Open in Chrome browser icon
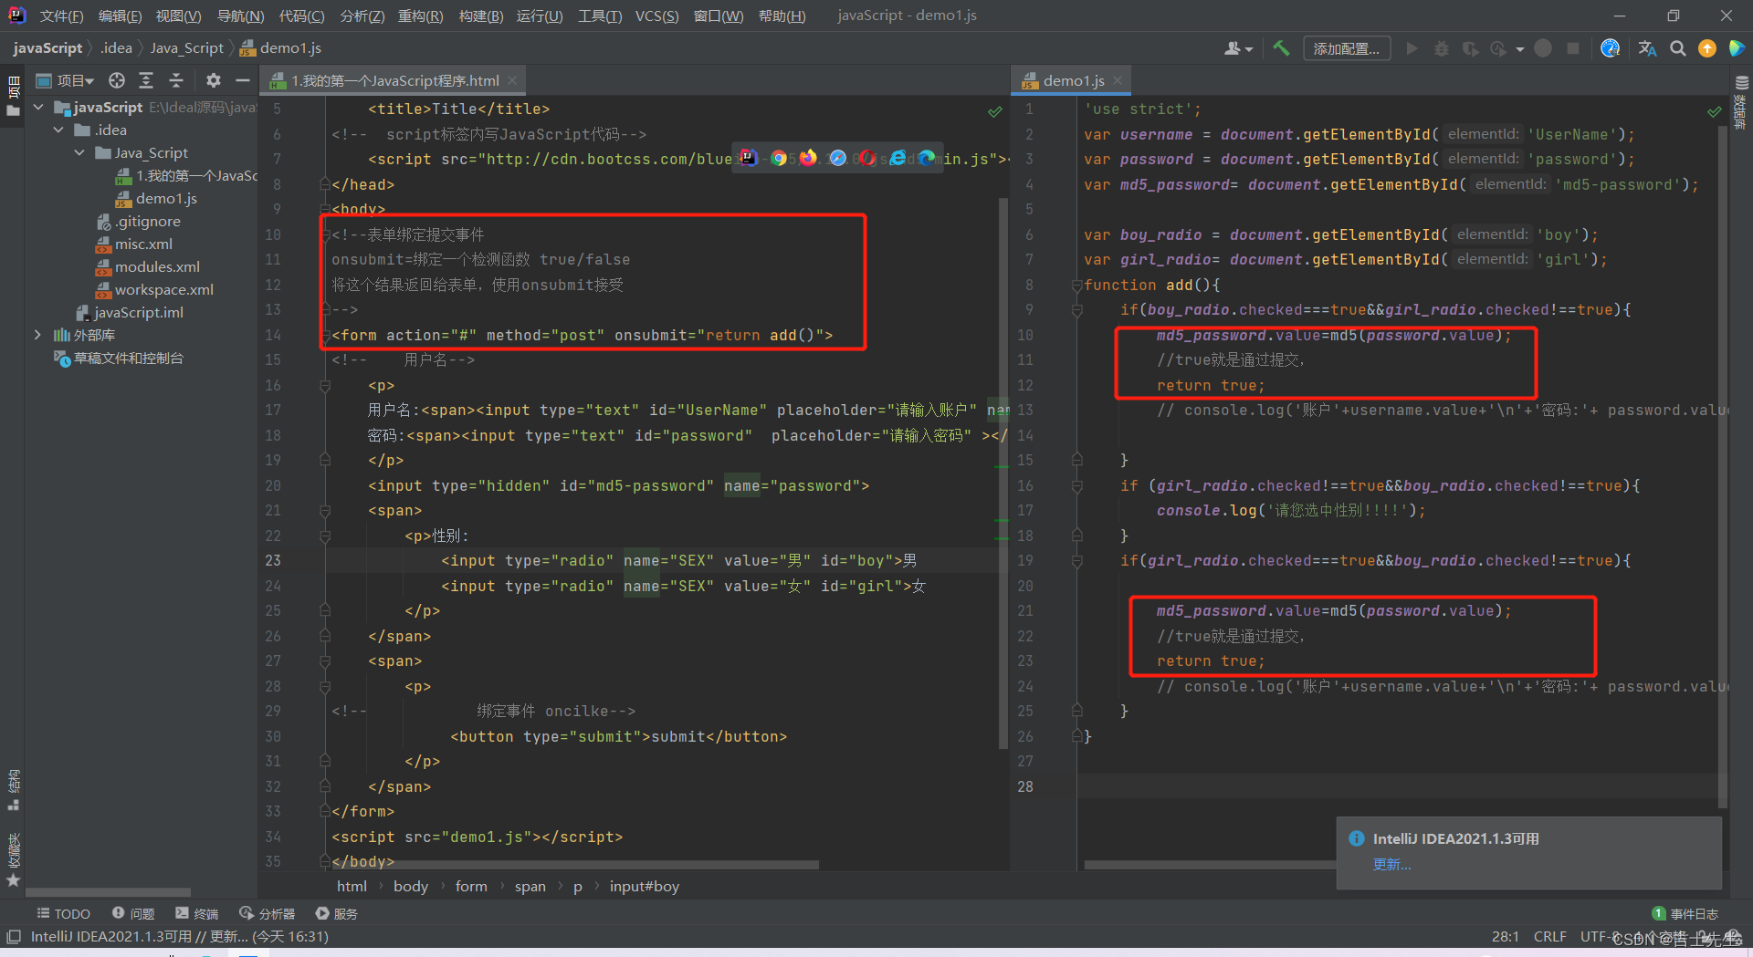 (x=779, y=158)
